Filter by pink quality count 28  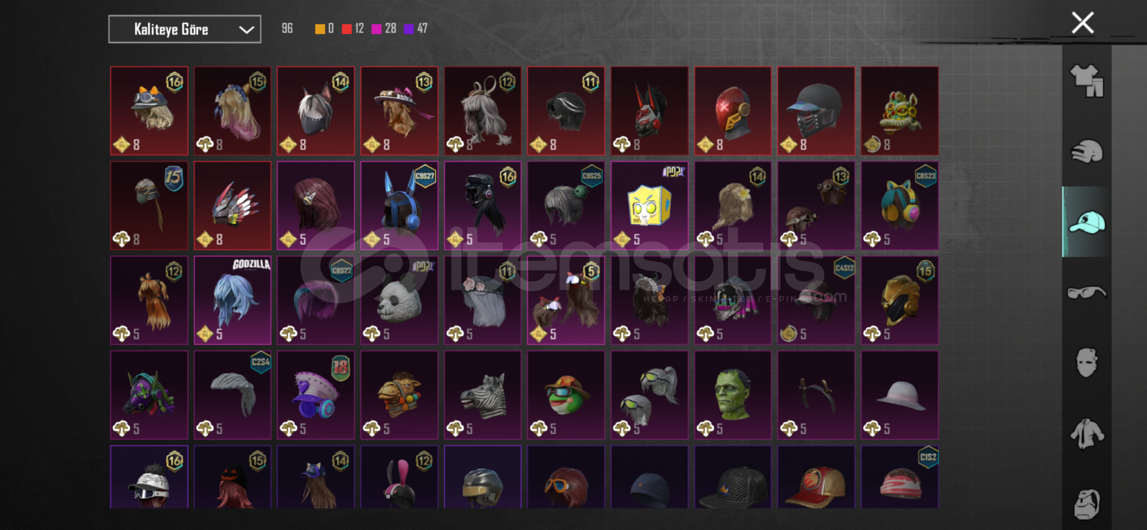(x=384, y=28)
